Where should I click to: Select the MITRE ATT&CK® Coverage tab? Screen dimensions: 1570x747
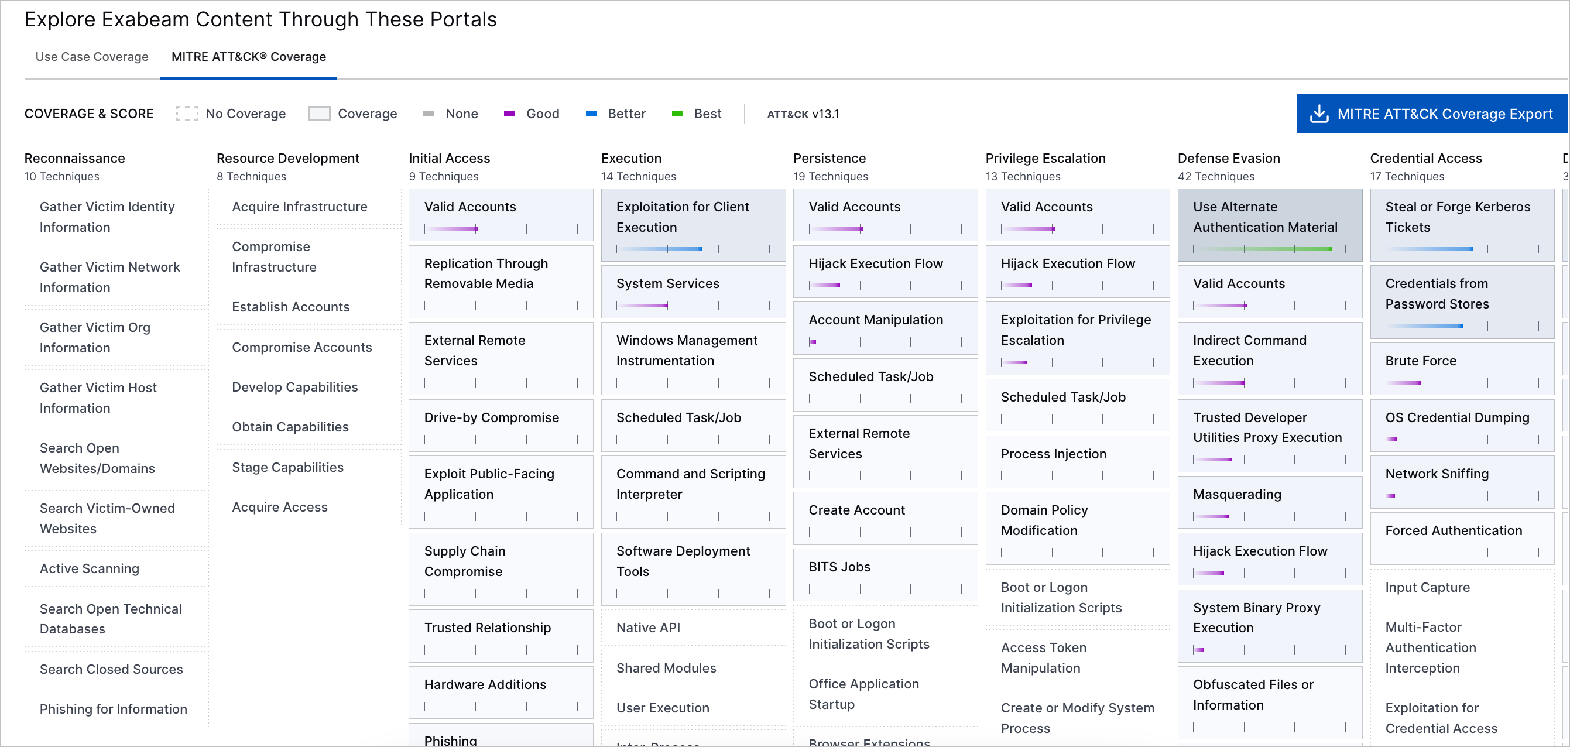(x=249, y=57)
